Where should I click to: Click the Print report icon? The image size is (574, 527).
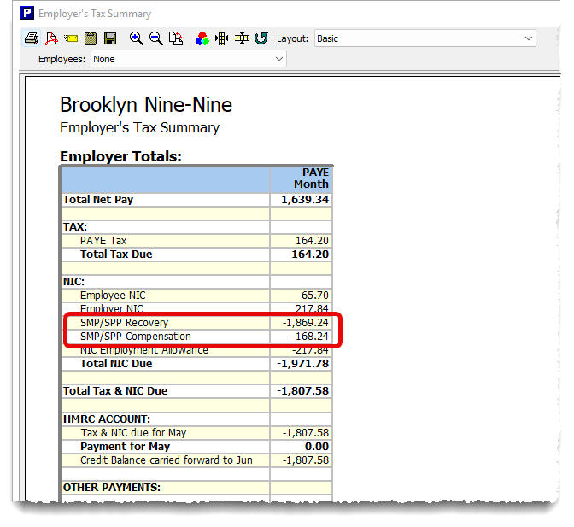pos(32,38)
